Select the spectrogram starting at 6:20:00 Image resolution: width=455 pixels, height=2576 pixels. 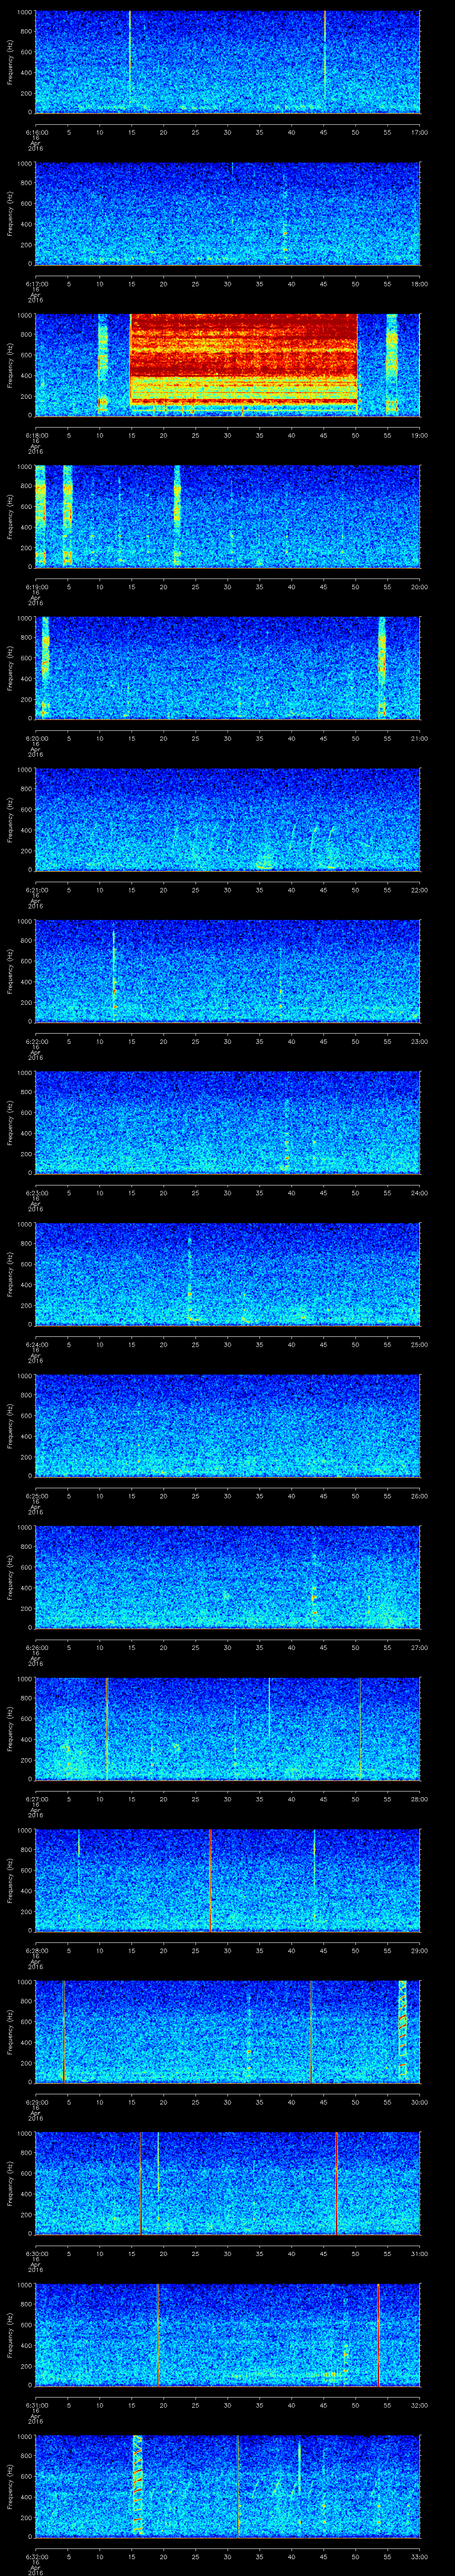pos(228,668)
